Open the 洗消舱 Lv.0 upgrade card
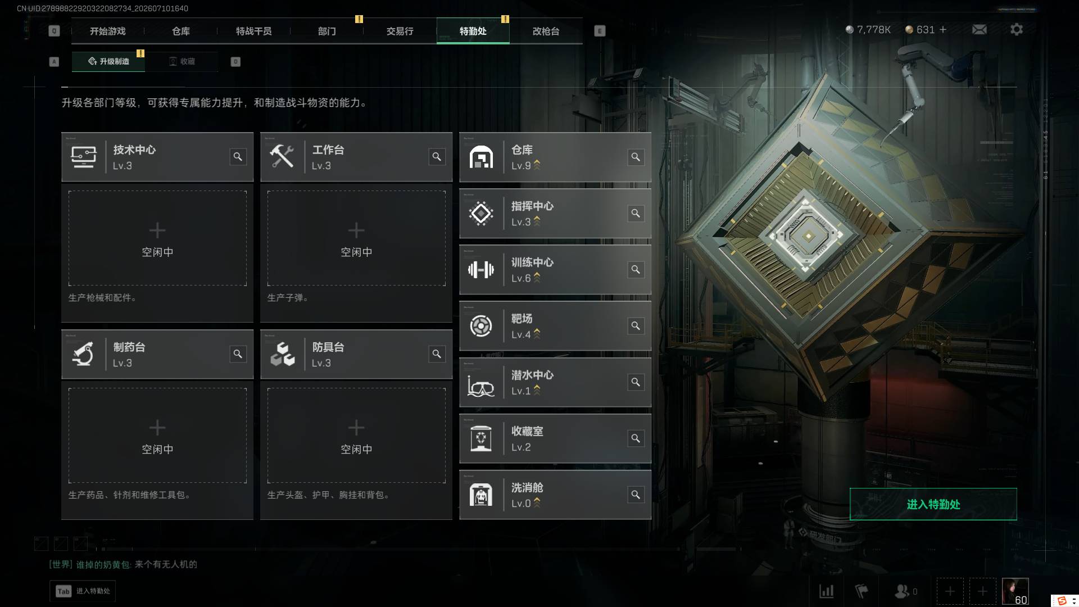Screen dimensions: 1079x607 coord(555,495)
